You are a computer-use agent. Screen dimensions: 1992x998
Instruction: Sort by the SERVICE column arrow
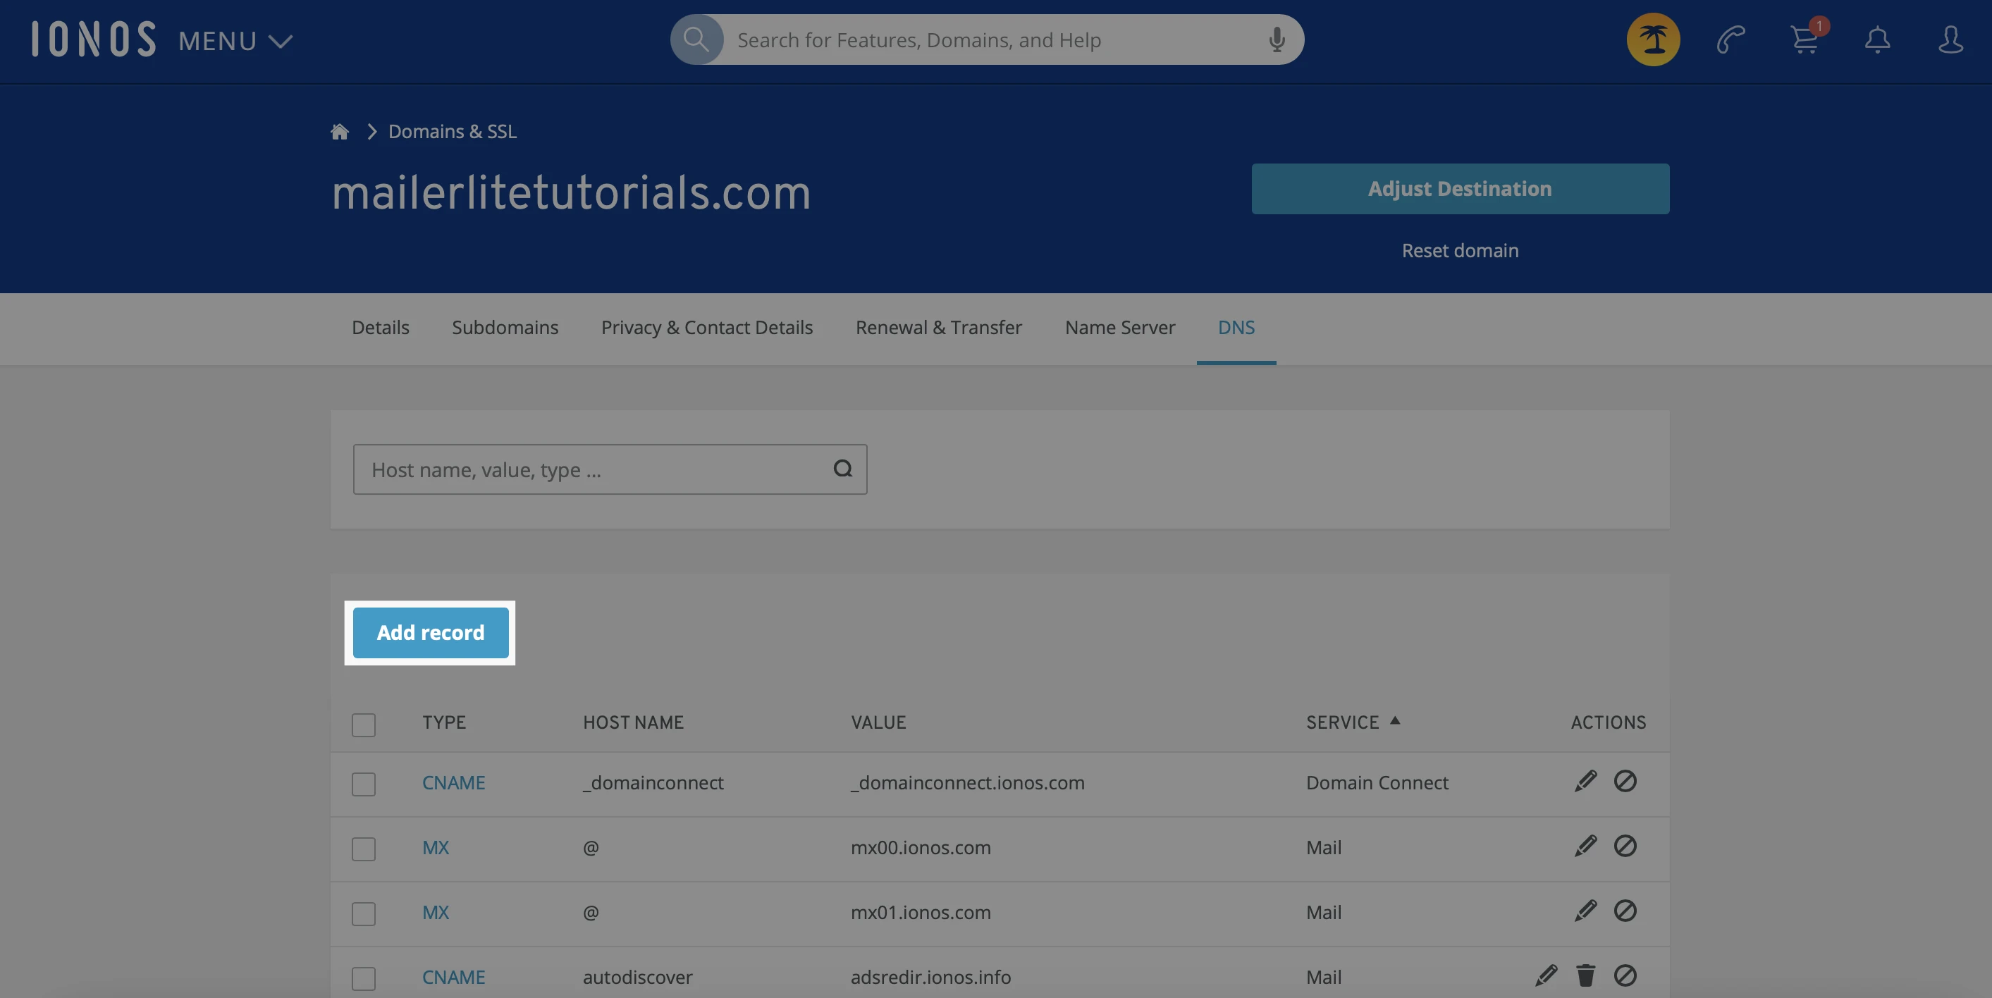1394,720
